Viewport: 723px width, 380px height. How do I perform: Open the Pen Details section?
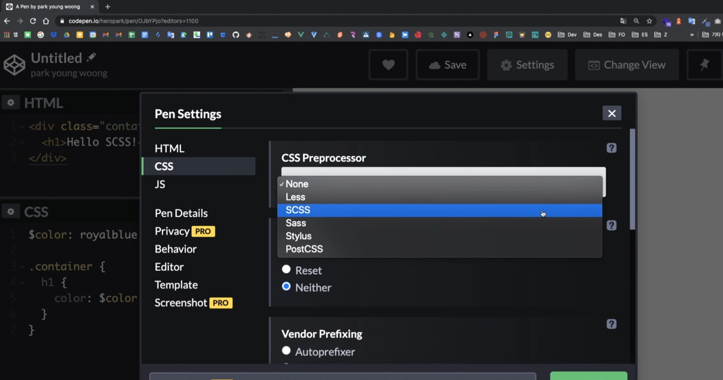[x=181, y=213]
